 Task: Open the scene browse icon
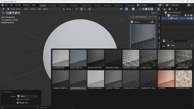click(139, 5)
